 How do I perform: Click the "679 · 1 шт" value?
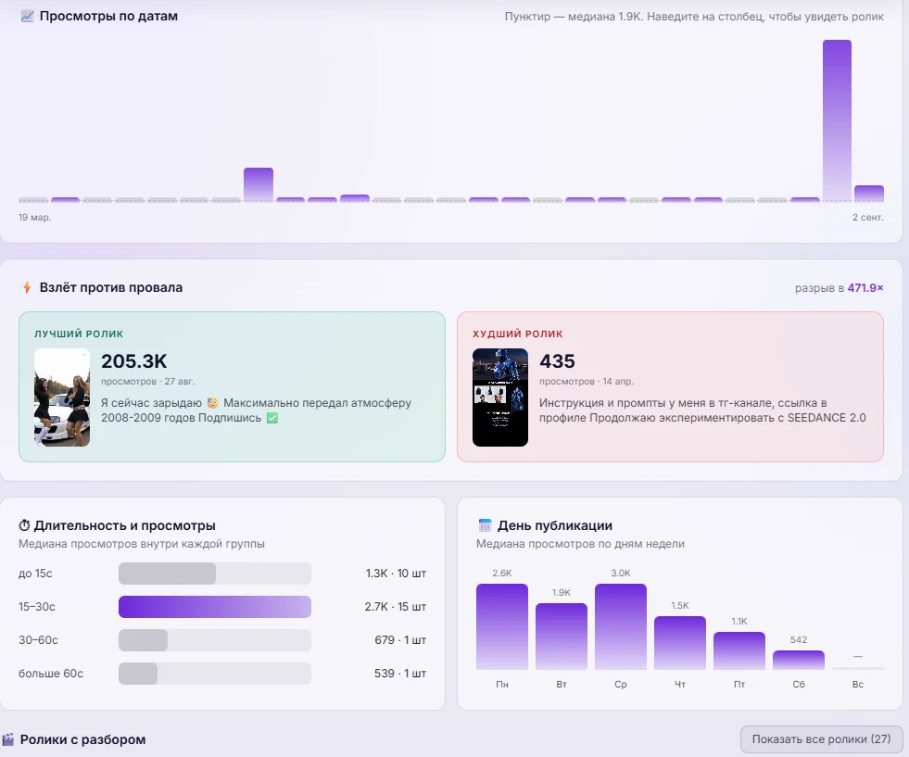tap(400, 640)
